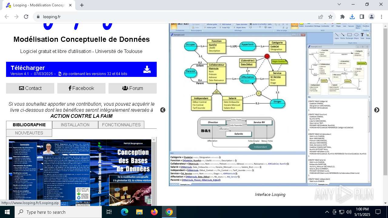Show the previous carousel image

tap(163, 110)
